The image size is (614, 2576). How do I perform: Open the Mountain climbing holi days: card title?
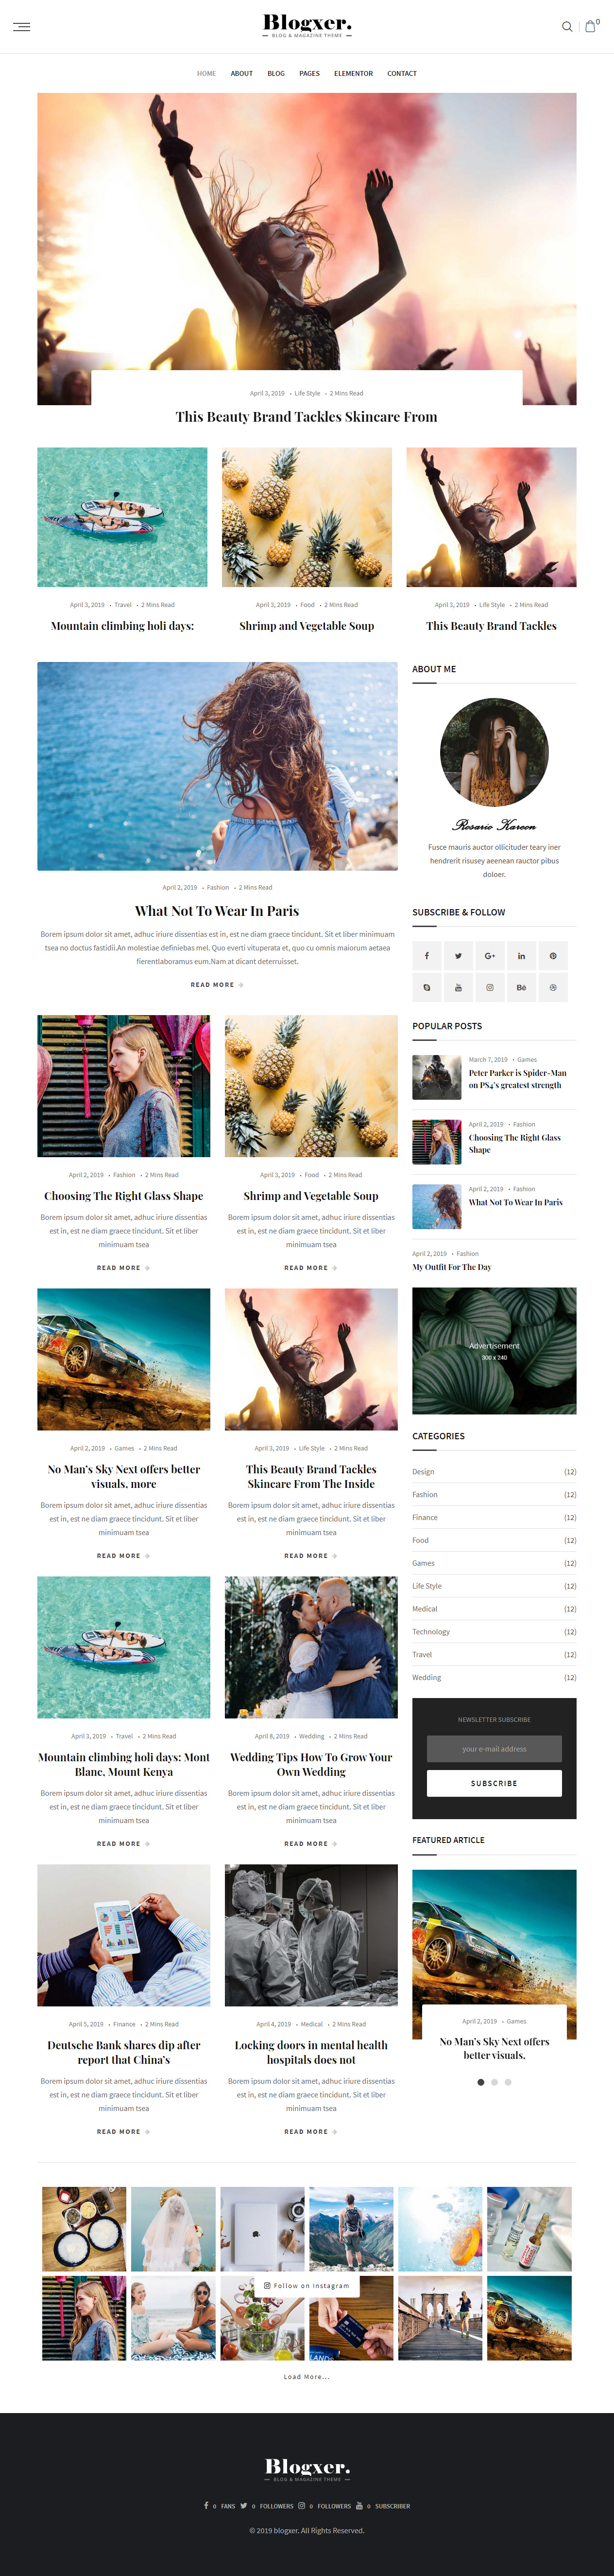[122, 626]
